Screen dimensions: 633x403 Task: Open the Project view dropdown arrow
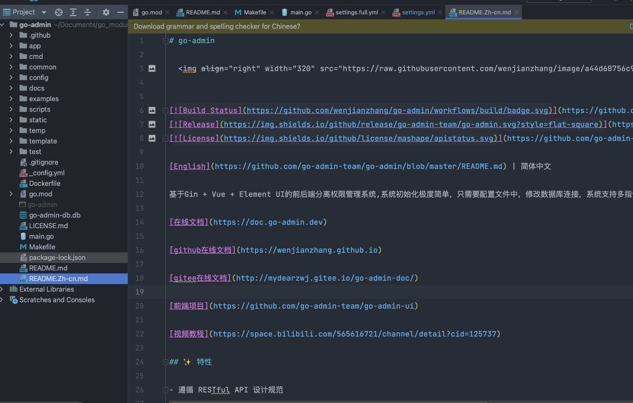[x=44, y=12]
